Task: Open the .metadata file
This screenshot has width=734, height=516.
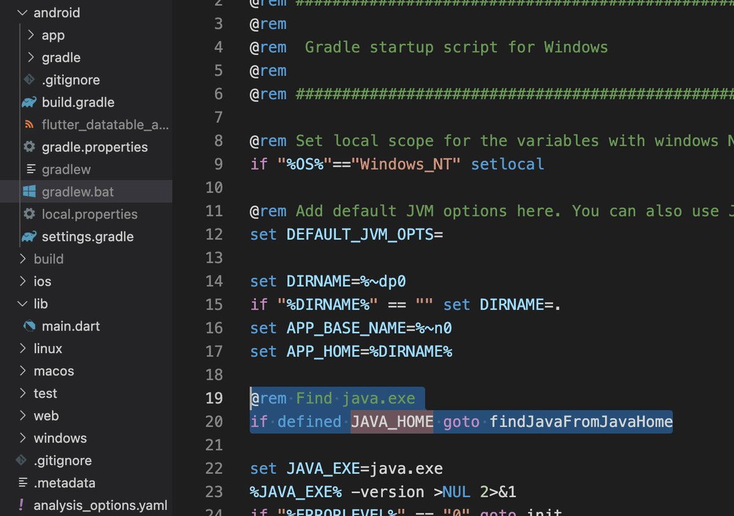Action: [65, 483]
